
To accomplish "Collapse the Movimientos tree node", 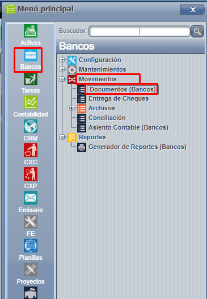I will [62, 79].
